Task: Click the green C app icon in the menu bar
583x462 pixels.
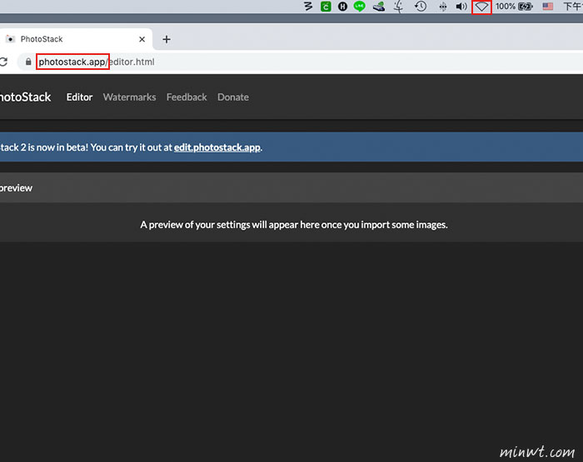Action: 326,7
